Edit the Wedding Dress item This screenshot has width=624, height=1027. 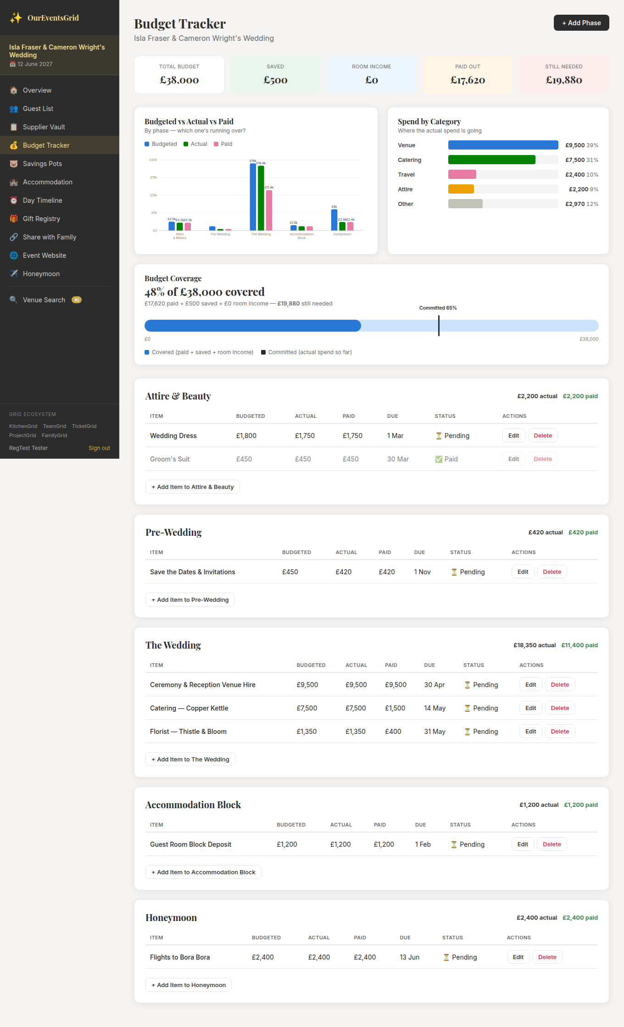(513, 436)
